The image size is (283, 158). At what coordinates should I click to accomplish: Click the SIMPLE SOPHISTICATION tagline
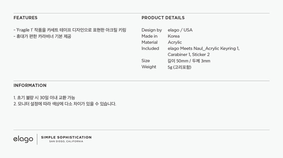pyautogui.click(x=66, y=137)
